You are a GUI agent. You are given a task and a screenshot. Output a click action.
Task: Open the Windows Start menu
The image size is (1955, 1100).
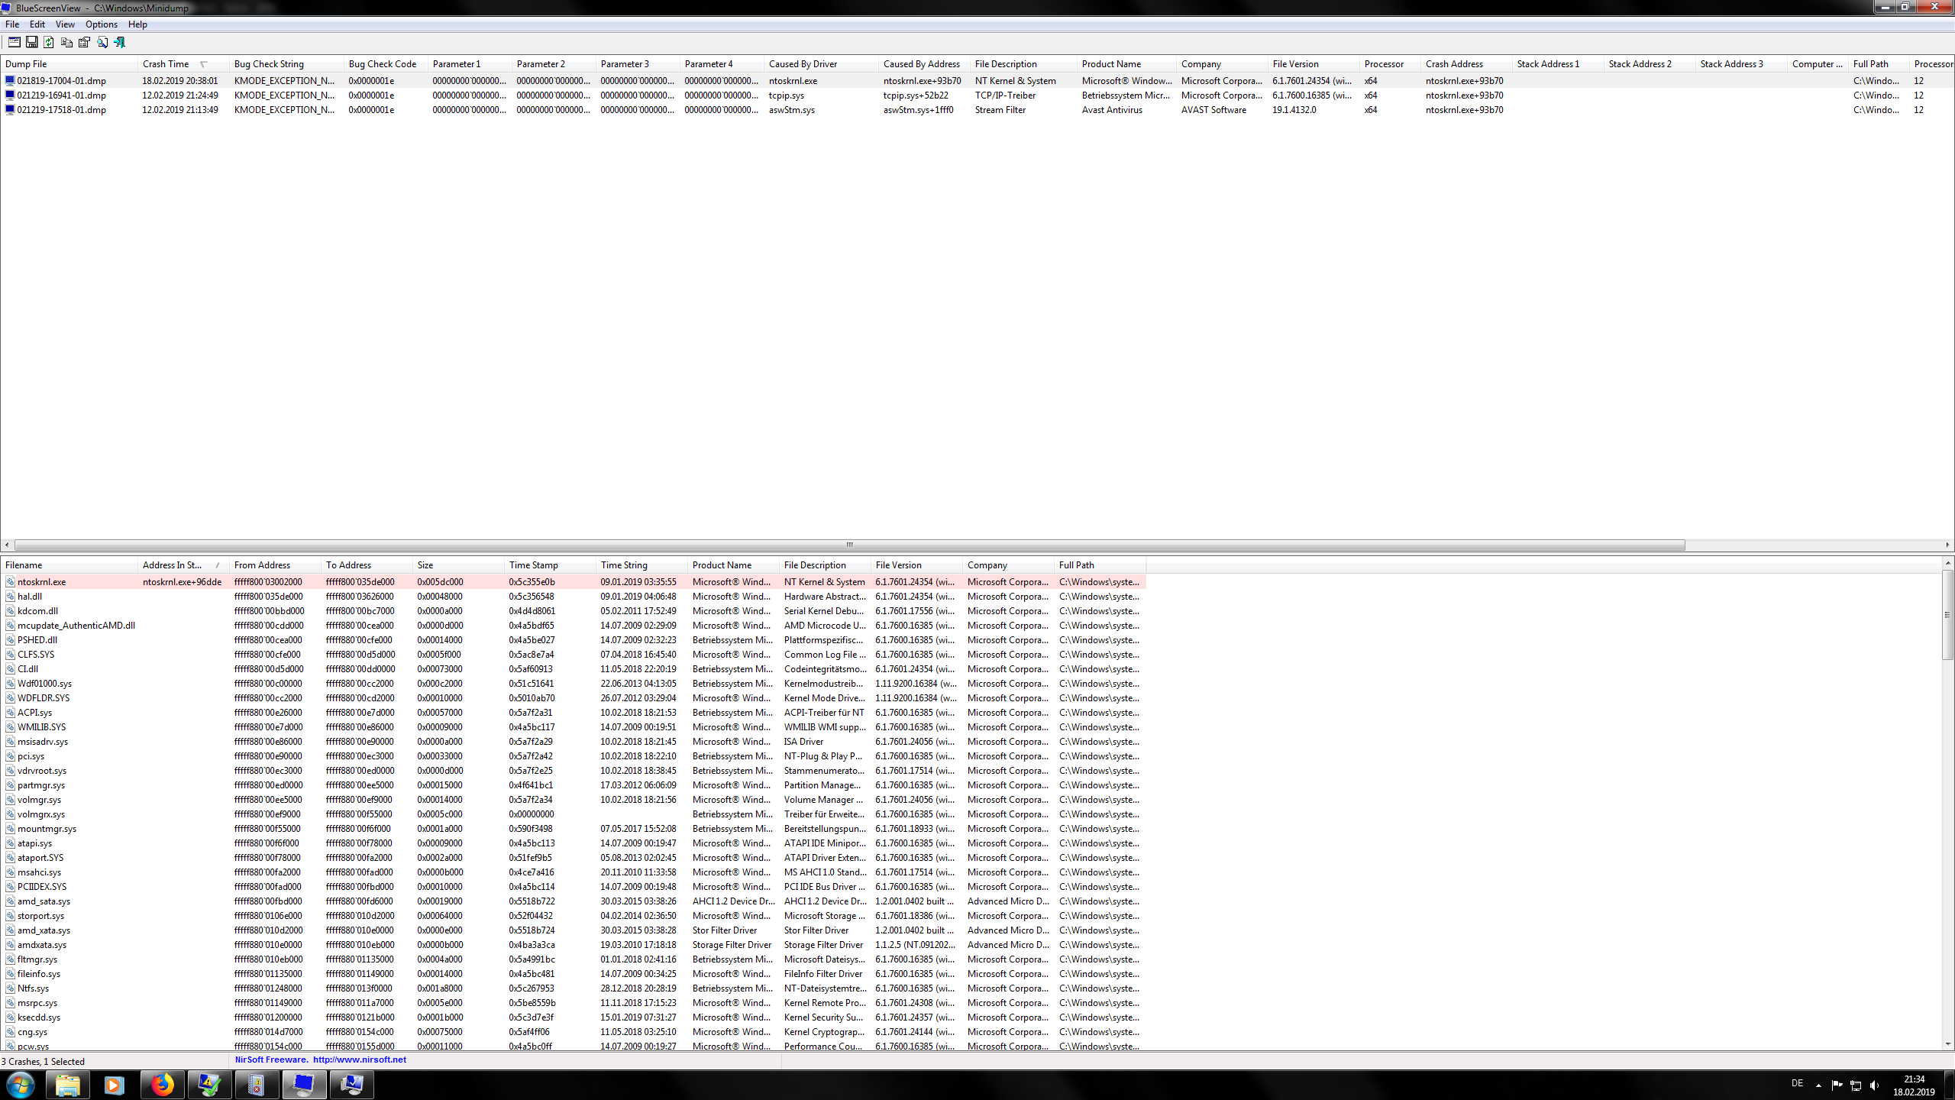(21, 1084)
